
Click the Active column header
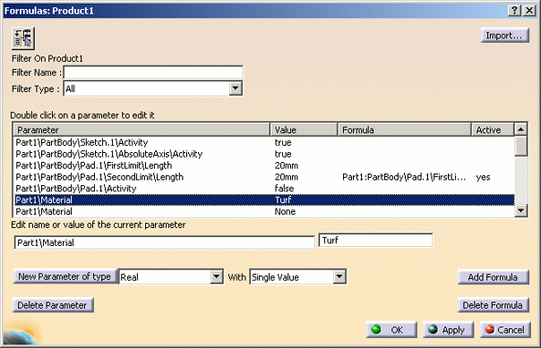click(493, 130)
